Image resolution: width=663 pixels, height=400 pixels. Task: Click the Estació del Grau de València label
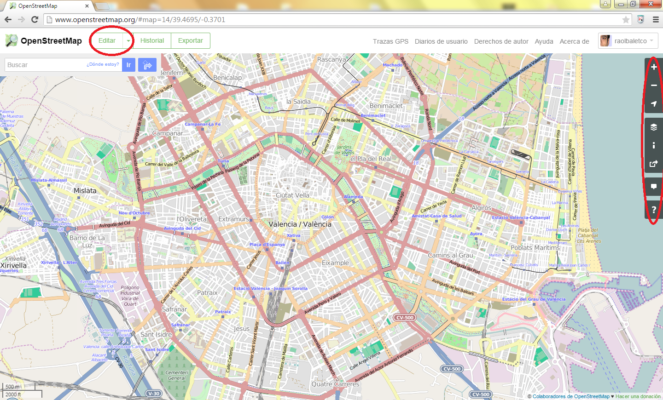point(534,299)
